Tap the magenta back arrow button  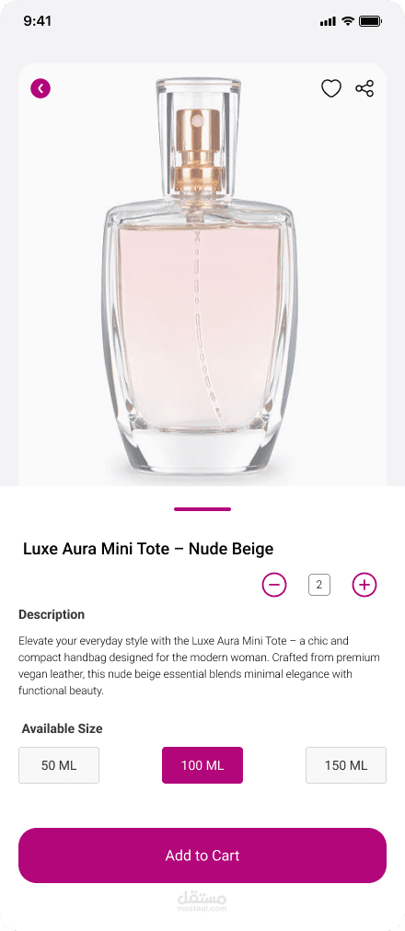(40, 88)
